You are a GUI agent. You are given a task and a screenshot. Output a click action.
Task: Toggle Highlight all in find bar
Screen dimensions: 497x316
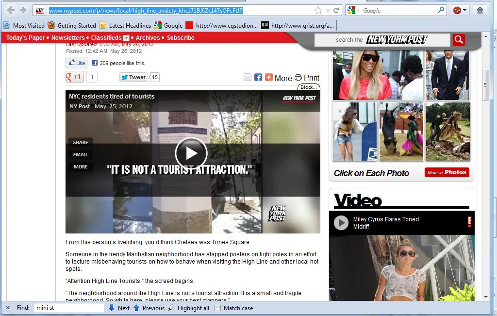[189, 308]
